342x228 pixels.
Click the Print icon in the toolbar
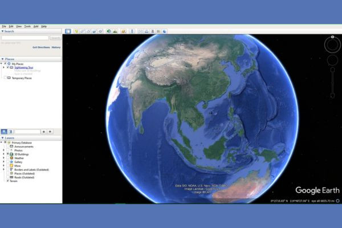pos(146,31)
